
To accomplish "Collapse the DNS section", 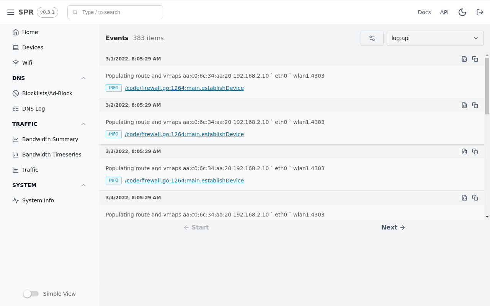I will pos(83,78).
